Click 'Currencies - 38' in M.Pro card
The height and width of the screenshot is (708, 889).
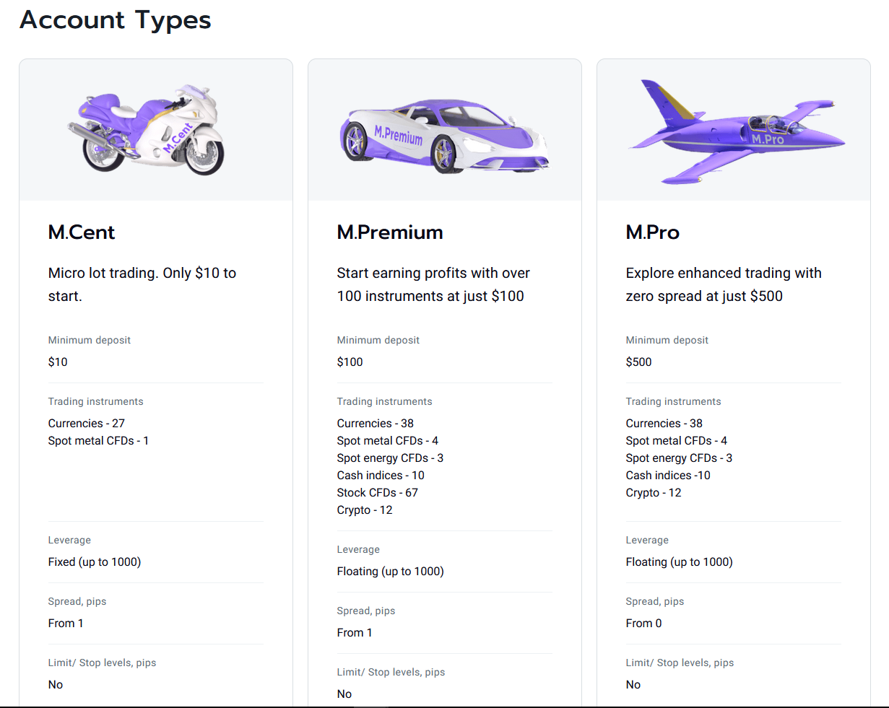tap(664, 424)
